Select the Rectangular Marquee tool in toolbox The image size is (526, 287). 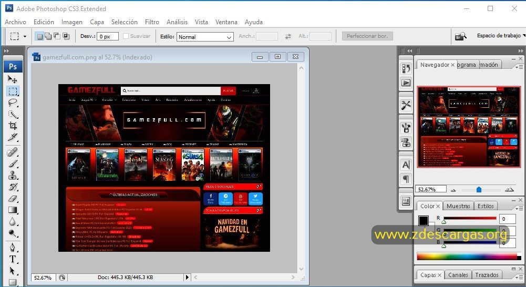(13, 91)
